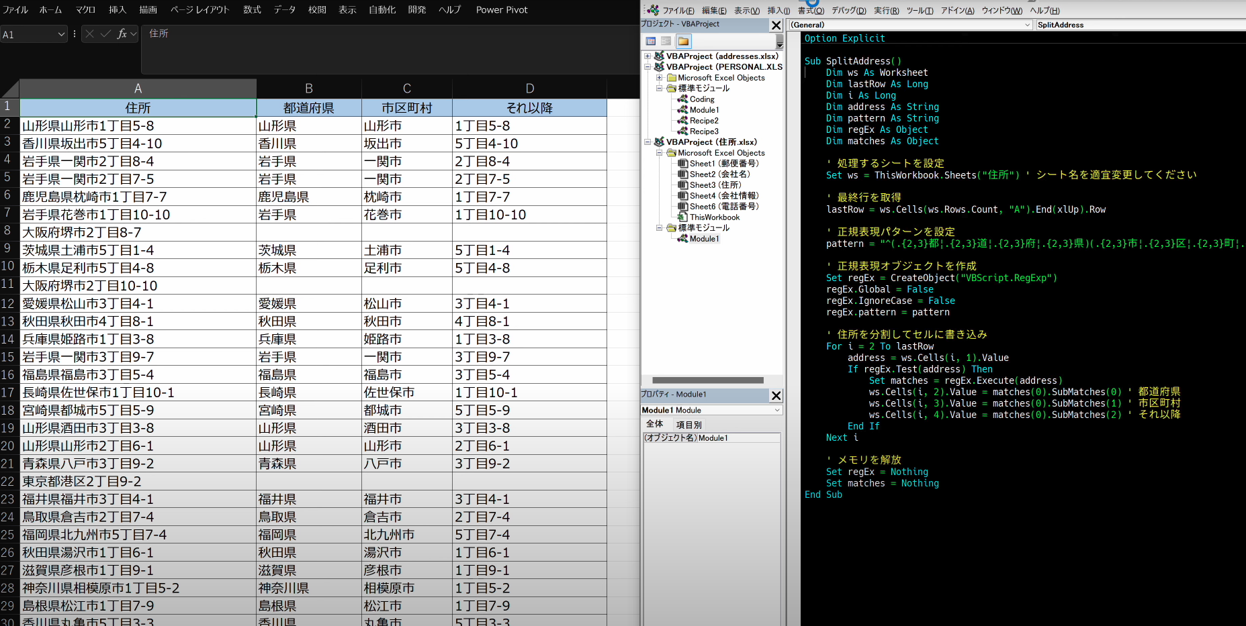1246x626 pixels.
Task: Collapse 標準モジュール folder under 住所.xlsx
Action: point(660,228)
